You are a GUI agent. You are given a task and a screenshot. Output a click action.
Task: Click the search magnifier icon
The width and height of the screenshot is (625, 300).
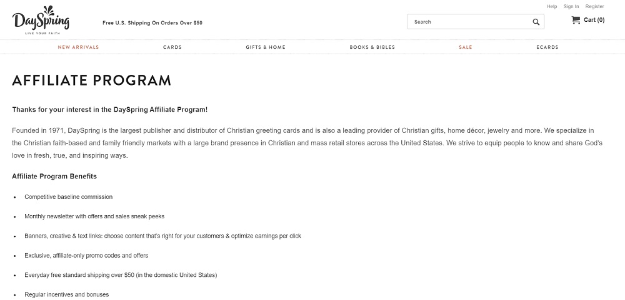536,22
